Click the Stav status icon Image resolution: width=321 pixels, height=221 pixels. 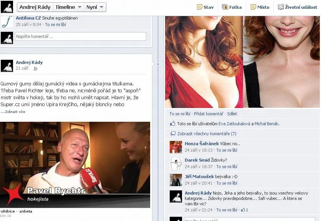199,7
